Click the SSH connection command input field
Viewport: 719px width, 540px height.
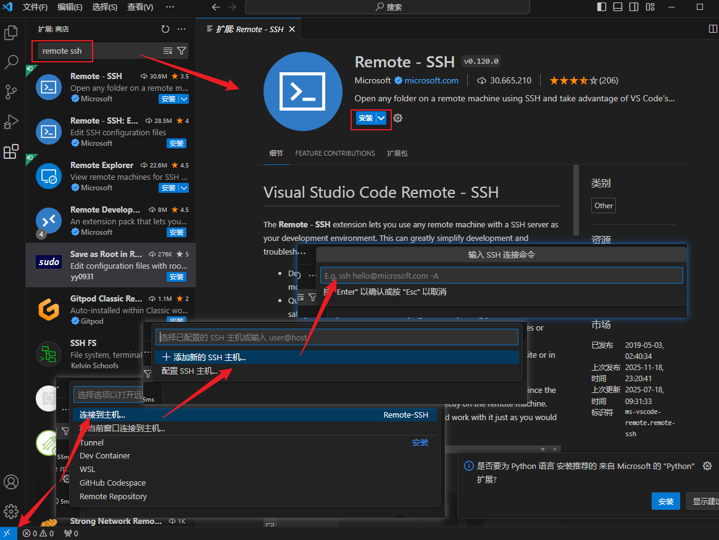tap(501, 276)
